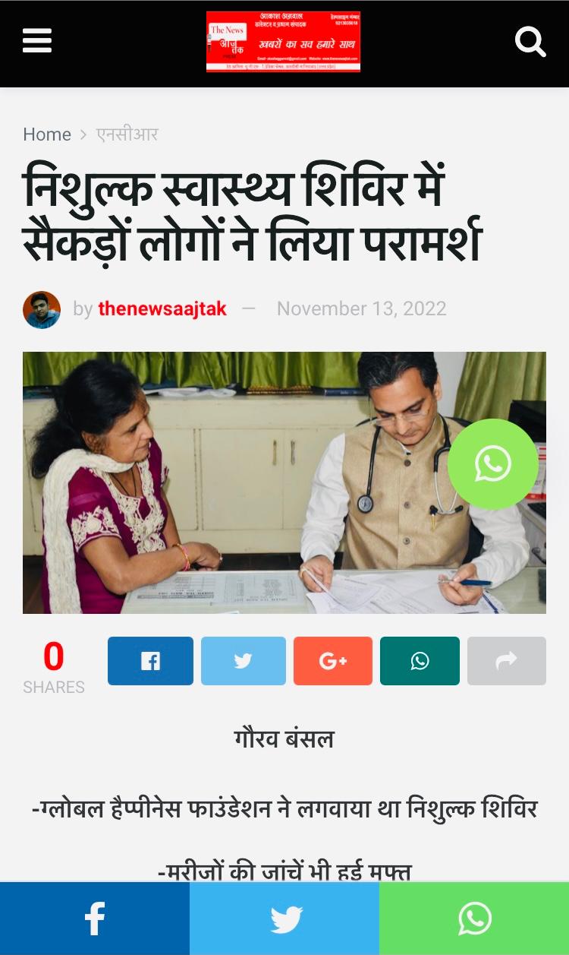Click the author avatar photo
Viewport: 569px width, 955px height.
[42, 309]
